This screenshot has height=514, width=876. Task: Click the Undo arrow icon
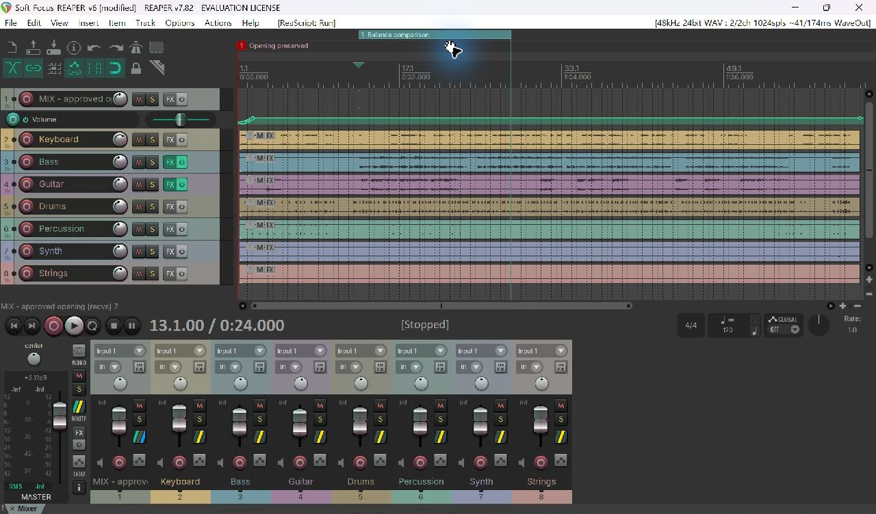[x=94, y=48]
